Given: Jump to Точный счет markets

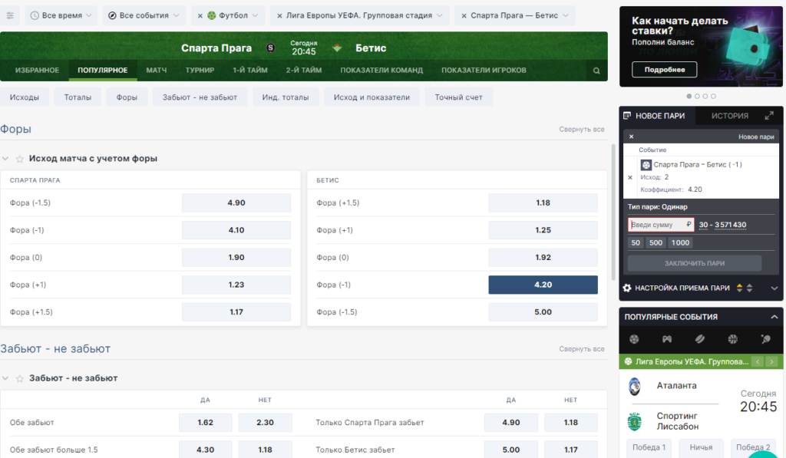Looking at the screenshot, I should coord(458,97).
